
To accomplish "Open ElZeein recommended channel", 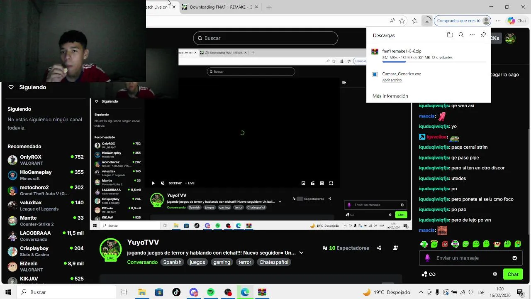I will pos(46,267).
